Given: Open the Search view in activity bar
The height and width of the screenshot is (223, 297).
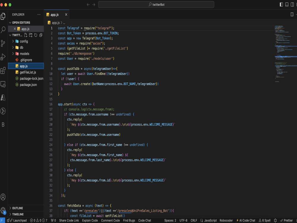Looking at the screenshot, I should 3,30.
